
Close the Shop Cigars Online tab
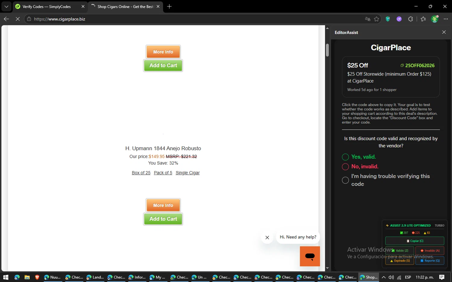158,7
